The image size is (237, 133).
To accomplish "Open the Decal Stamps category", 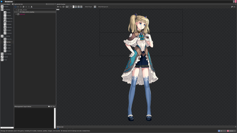I will [x=6, y=54].
